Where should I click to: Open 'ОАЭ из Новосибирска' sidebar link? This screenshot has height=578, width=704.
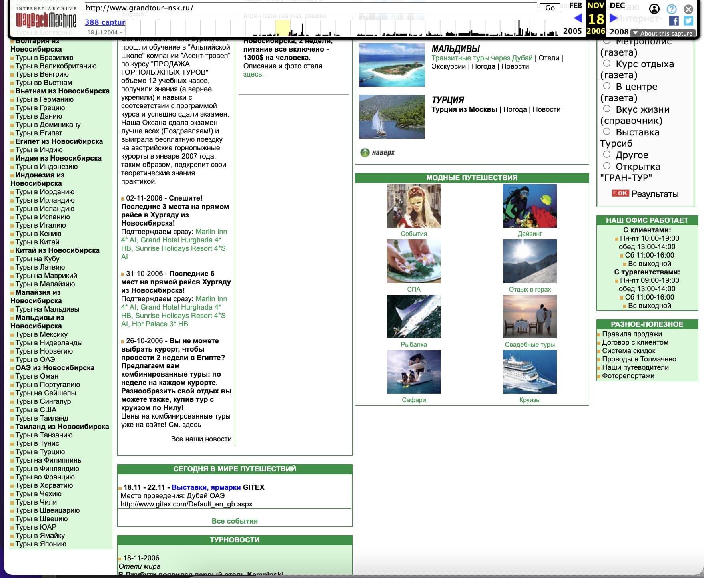point(55,368)
